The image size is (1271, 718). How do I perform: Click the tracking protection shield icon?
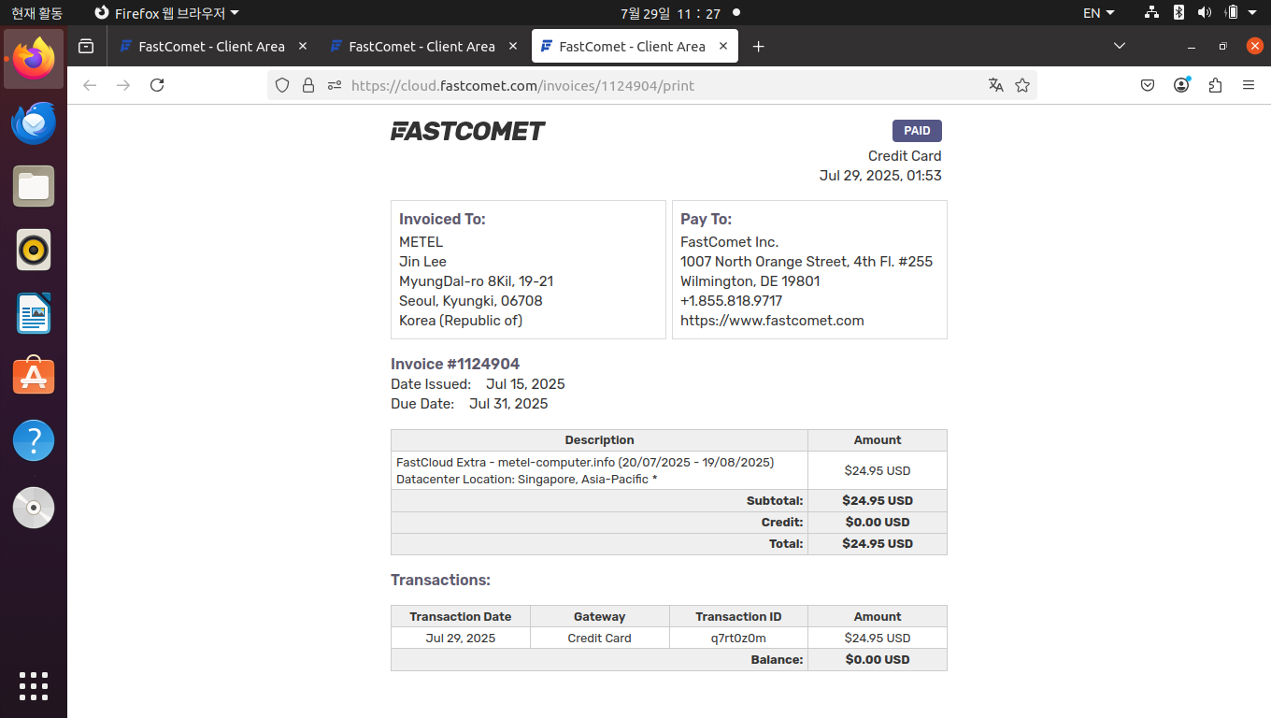click(282, 85)
